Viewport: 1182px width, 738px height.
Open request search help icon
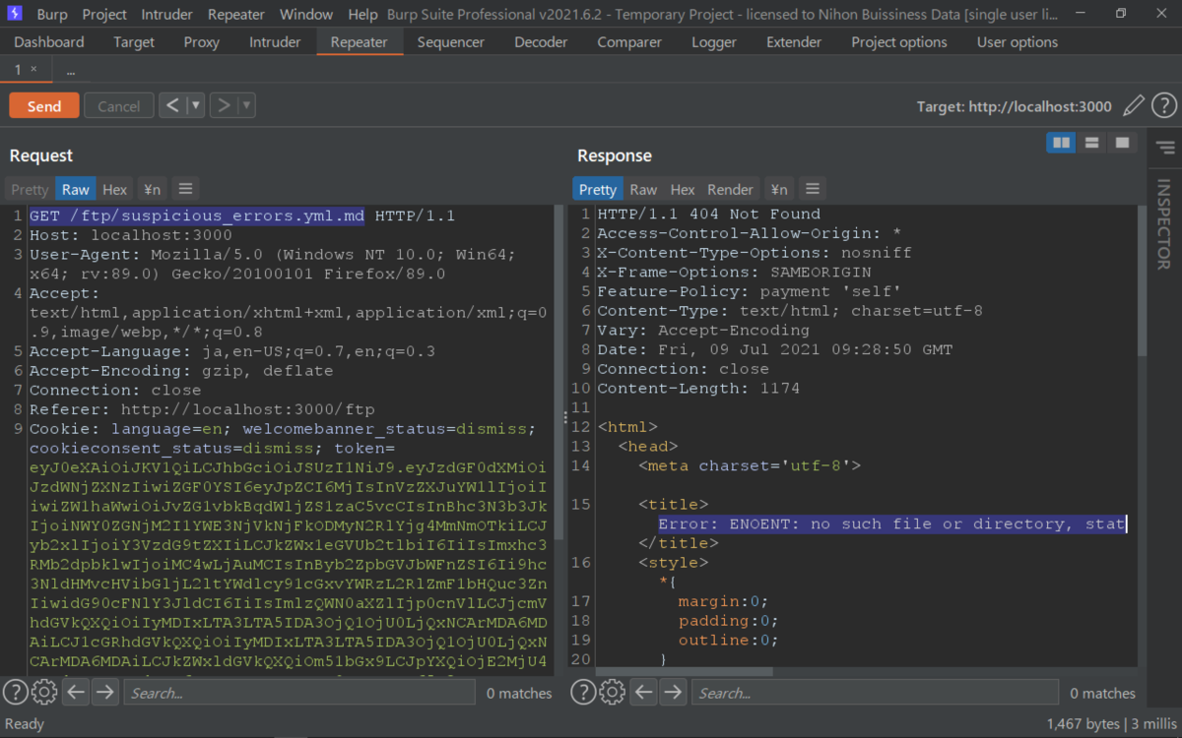15,692
